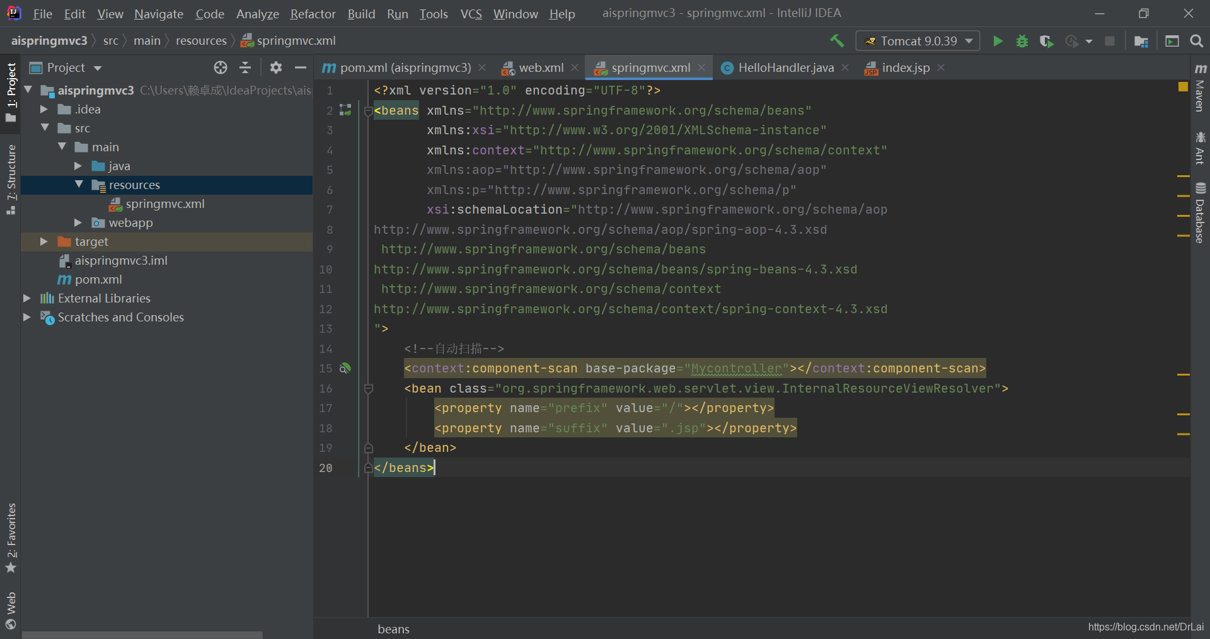1210x639 pixels.
Task: Expand the java folder
Action: [x=78, y=166]
